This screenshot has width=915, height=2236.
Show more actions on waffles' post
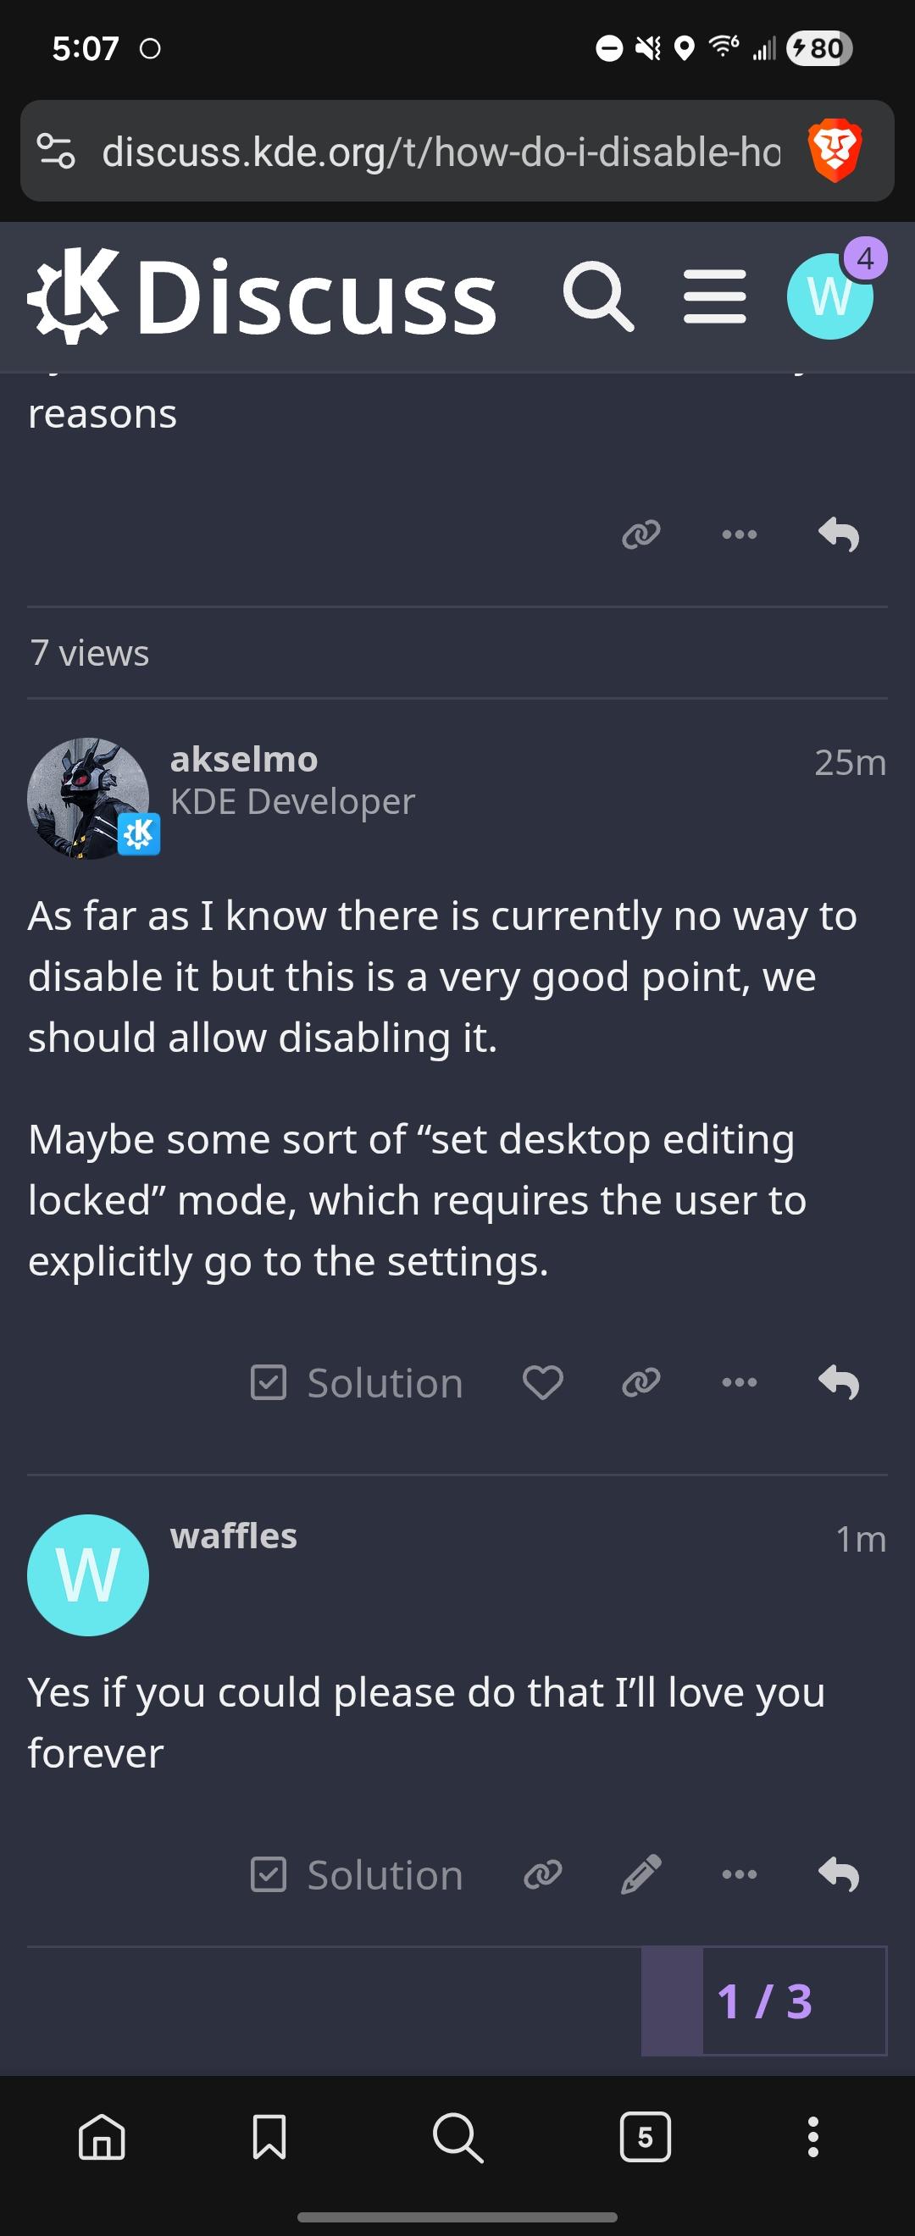[739, 1874]
